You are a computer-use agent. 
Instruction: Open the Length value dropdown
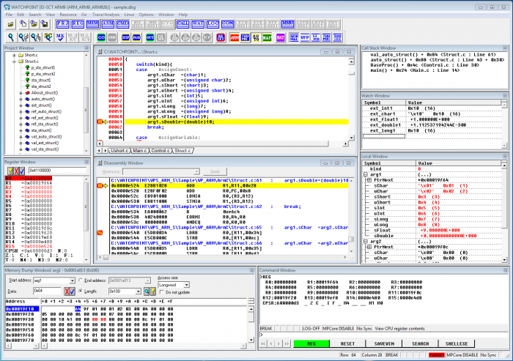(x=139, y=291)
